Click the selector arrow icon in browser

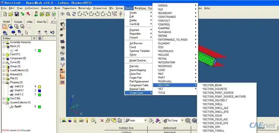point(26,32)
